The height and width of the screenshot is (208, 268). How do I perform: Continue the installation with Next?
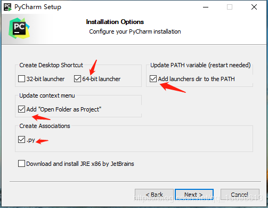click(194, 195)
